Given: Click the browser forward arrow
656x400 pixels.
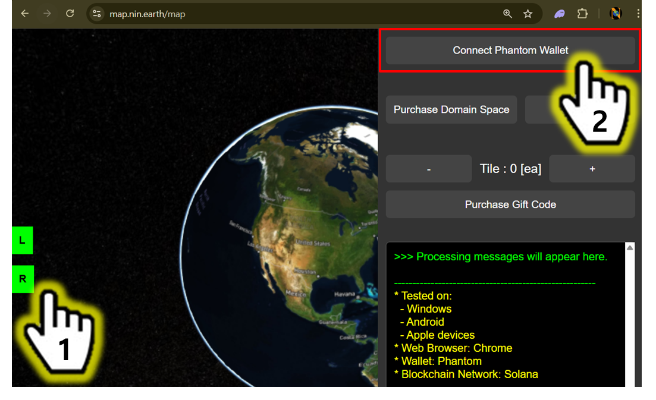Looking at the screenshot, I should click(48, 14).
